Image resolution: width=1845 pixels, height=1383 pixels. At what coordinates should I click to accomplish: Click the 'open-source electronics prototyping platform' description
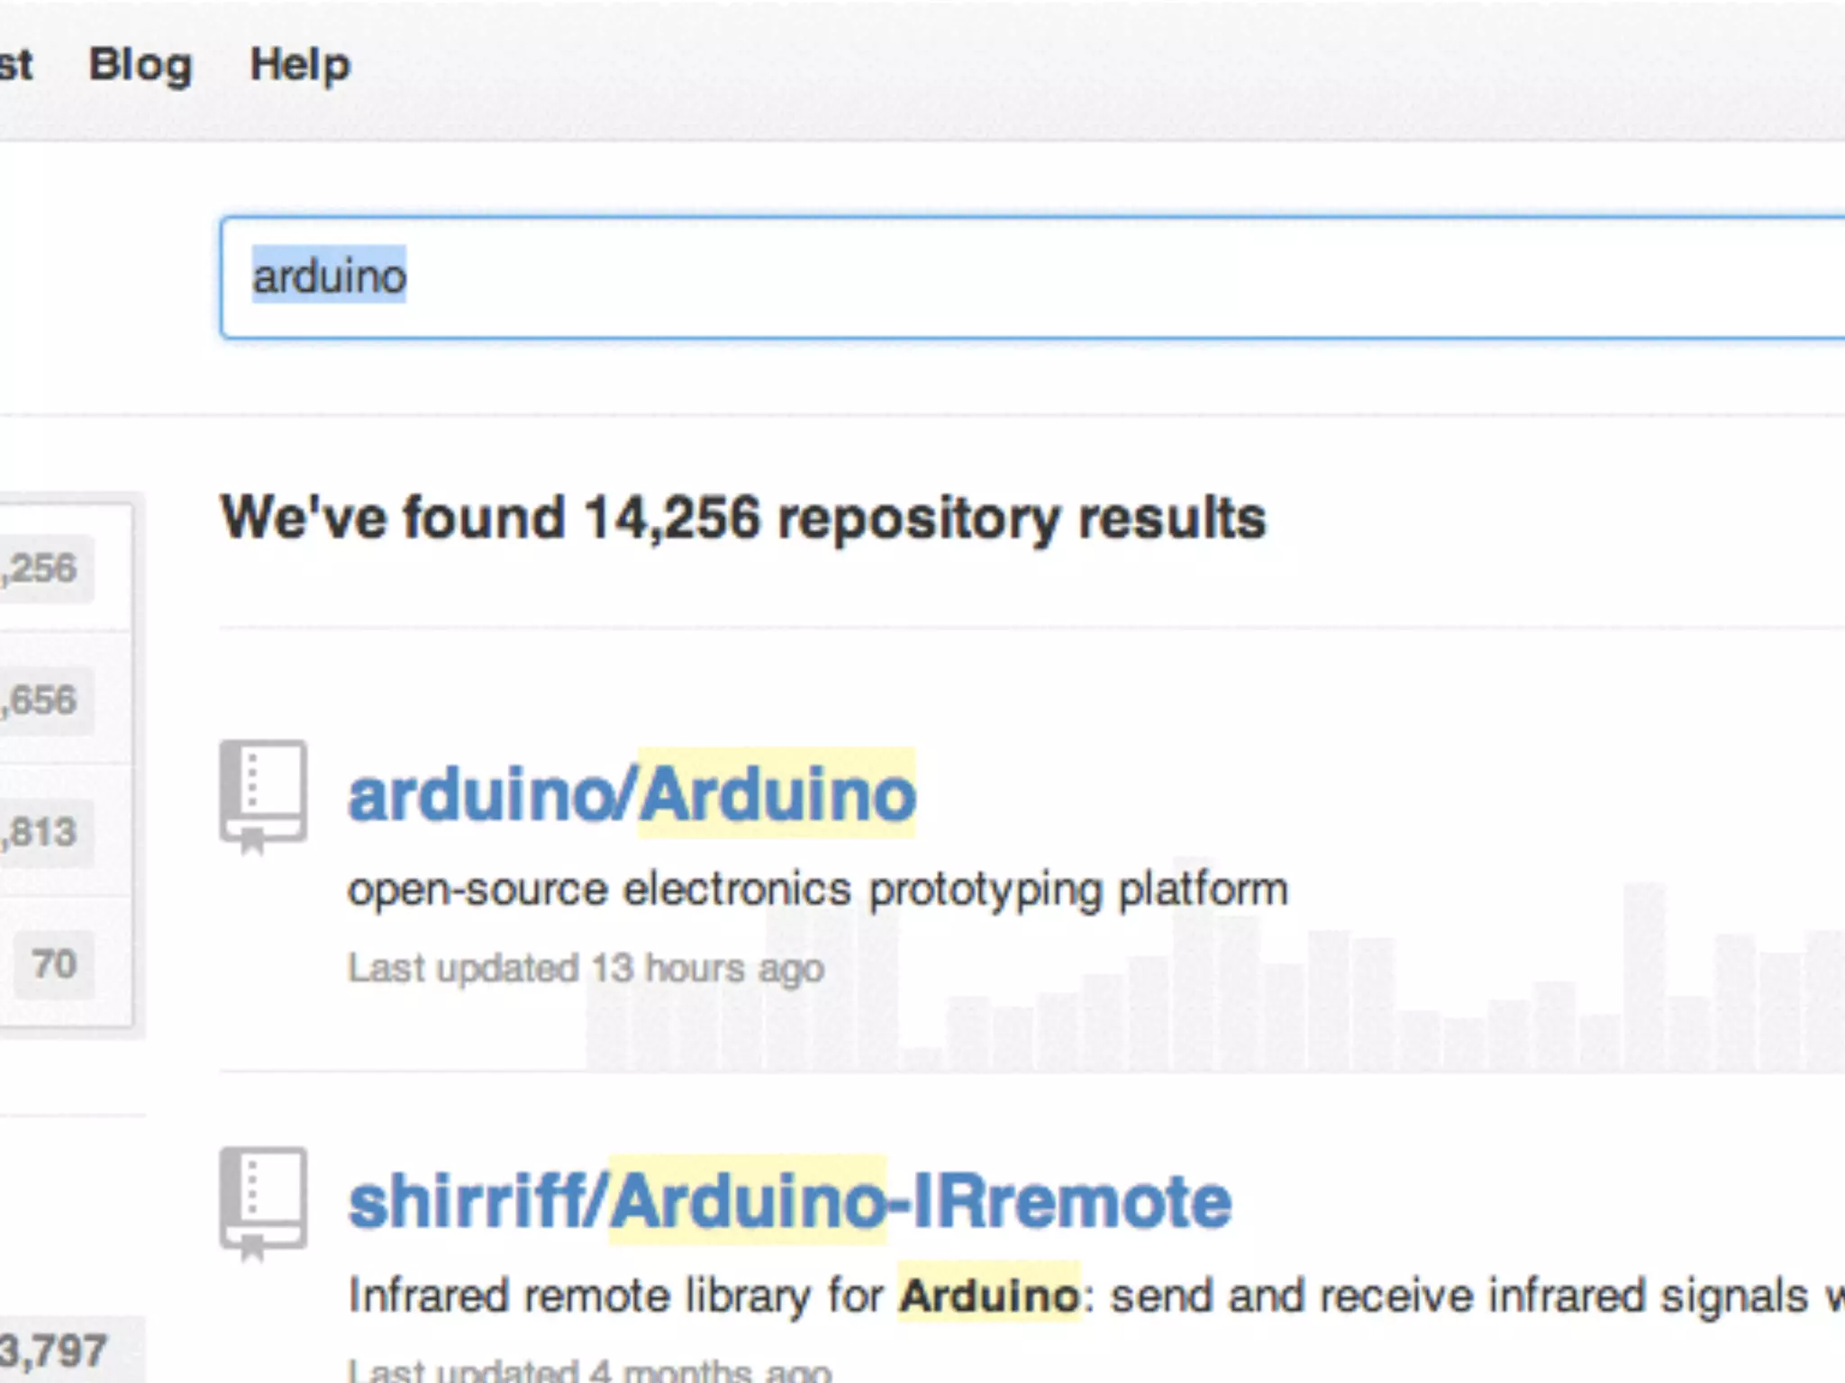(x=817, y=890)
